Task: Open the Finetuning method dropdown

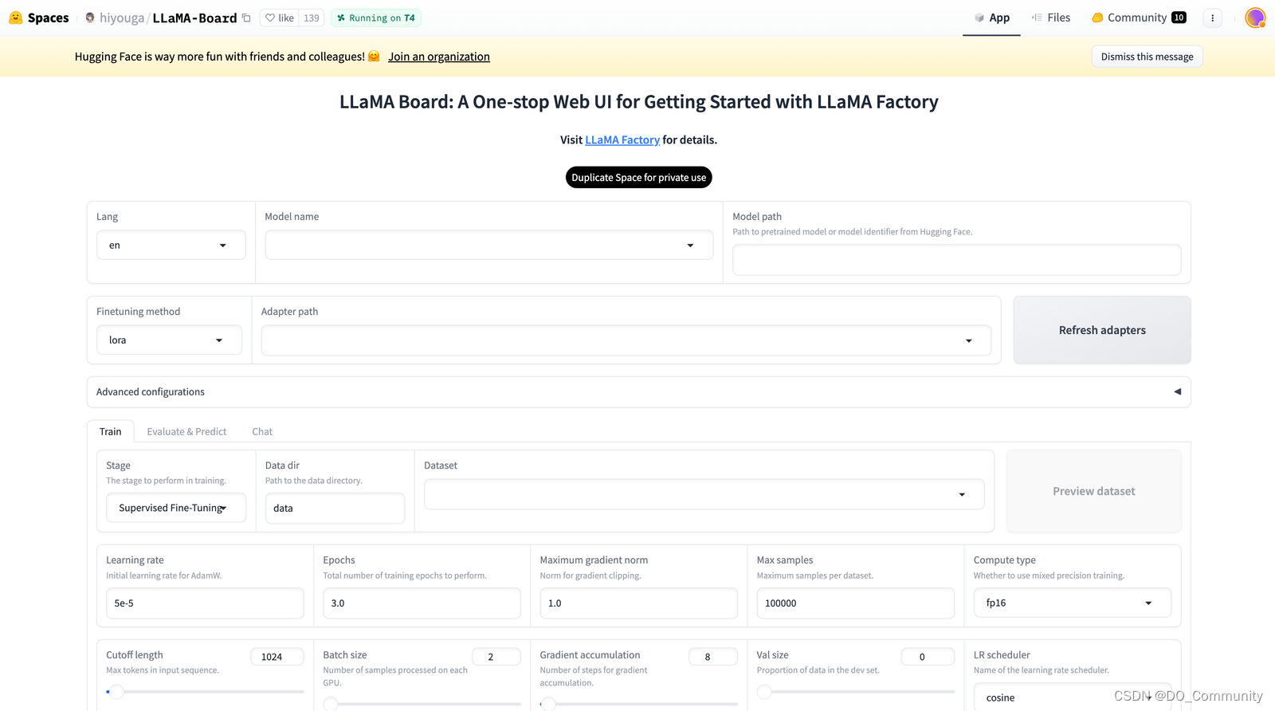Action: 169,340
